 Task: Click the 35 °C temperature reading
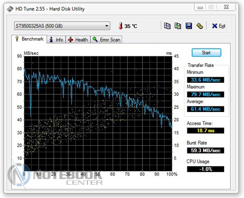pos(131,26)
